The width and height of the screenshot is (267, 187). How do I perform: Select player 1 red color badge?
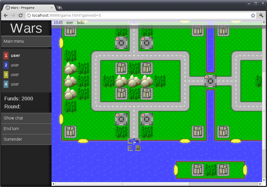pos(6,56)
